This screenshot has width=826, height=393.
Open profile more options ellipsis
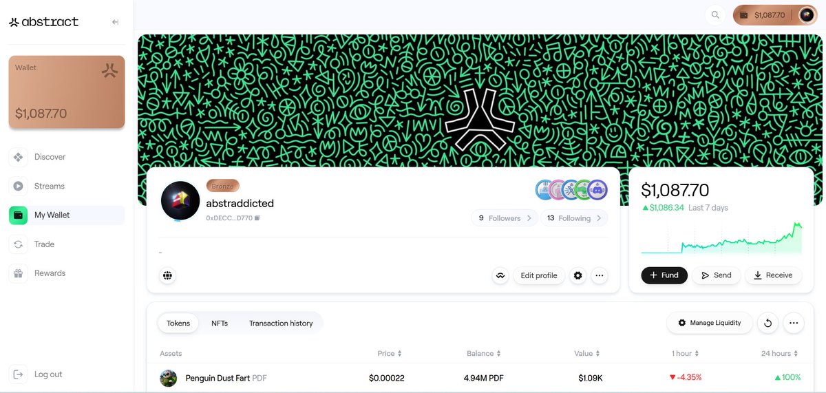tap(600, 275)
